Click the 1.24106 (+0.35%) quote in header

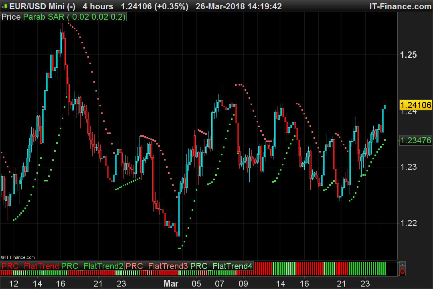coord(155,6)
